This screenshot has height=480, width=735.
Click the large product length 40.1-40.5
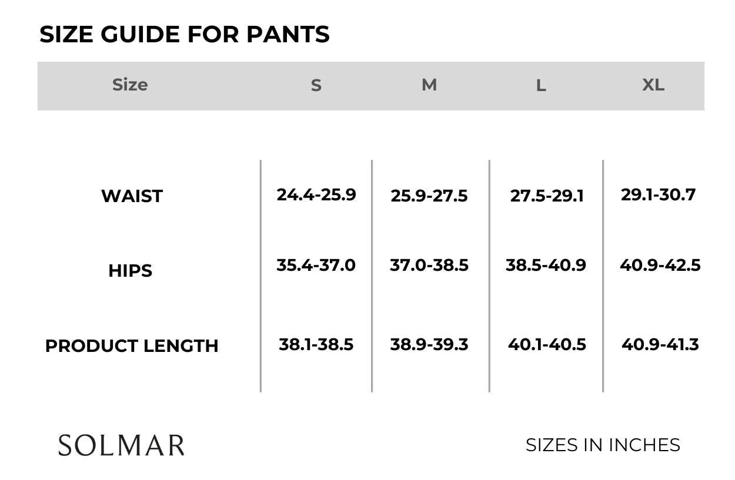click(x=547, y=344)
